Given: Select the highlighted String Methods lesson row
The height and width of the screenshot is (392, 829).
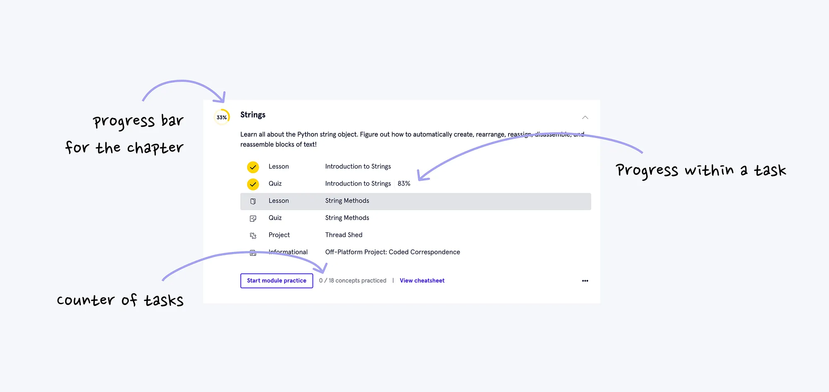Looking at the screenshot, I should [x=415, y=201].
